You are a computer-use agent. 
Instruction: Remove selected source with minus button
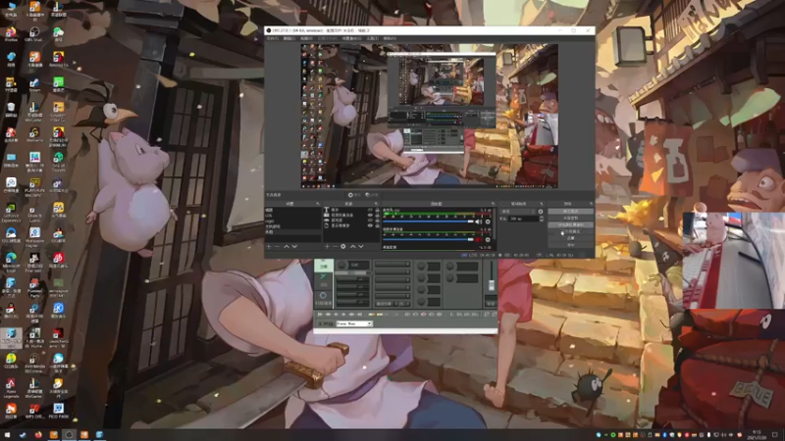click(336, 247)
